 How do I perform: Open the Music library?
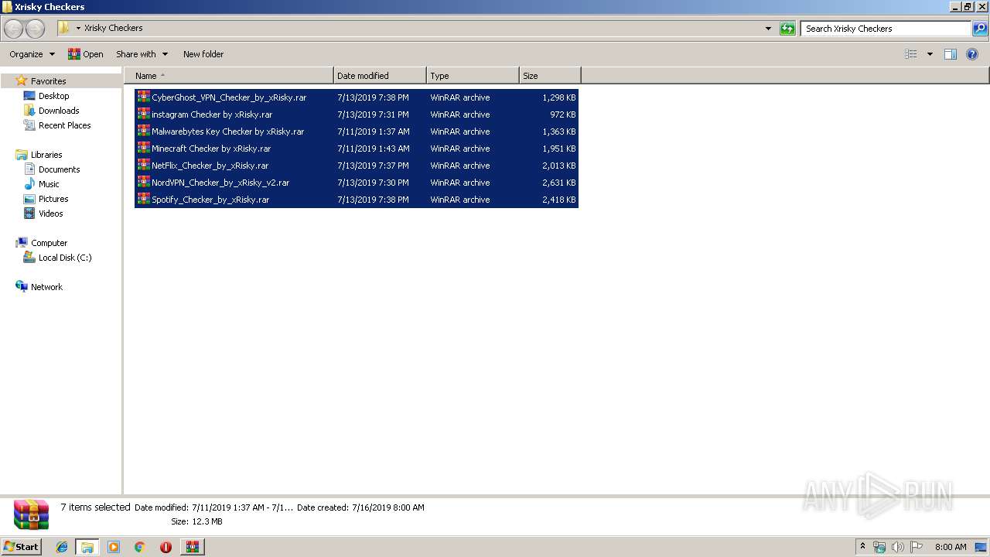click(x=49, y=184)
